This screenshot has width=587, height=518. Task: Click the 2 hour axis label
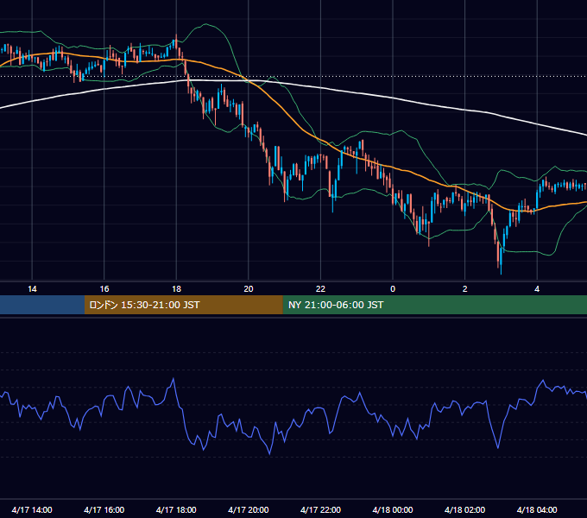tap(465, 289)
